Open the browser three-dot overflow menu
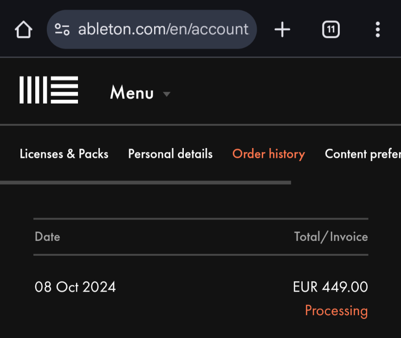The width and height of the screenshot is (401, 338). pyautogui.click(x=377, y=30)
